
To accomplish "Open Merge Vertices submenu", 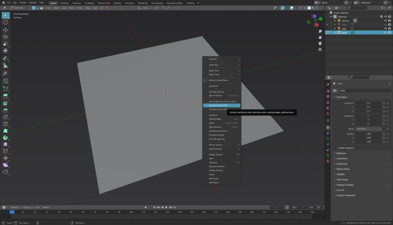I will click(222, 155).
